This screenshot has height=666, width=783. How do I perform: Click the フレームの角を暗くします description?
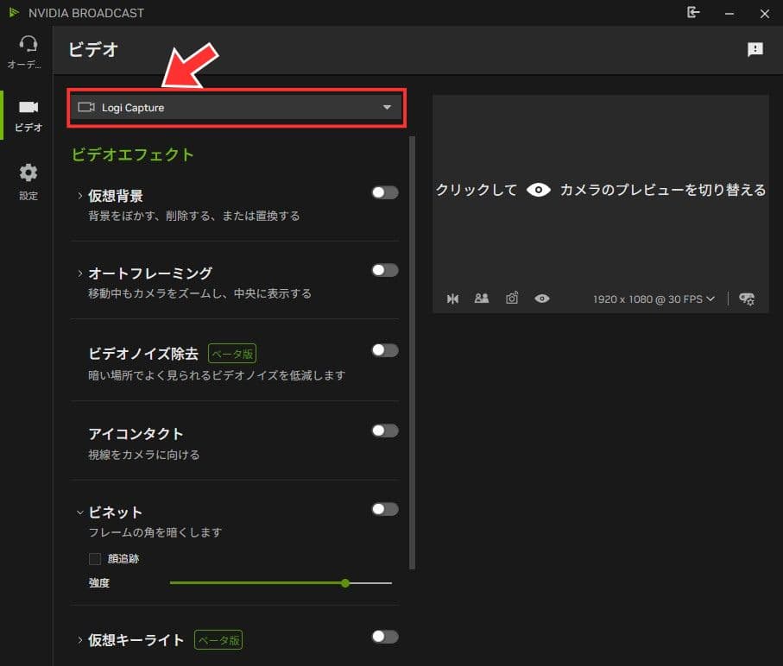[x=155, y=532]
